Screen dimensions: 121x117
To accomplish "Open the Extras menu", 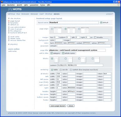I will [x=43, y=5].
